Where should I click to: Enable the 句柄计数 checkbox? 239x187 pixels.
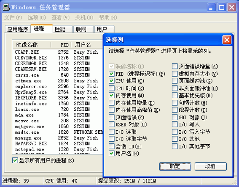(x=175, y=103)
